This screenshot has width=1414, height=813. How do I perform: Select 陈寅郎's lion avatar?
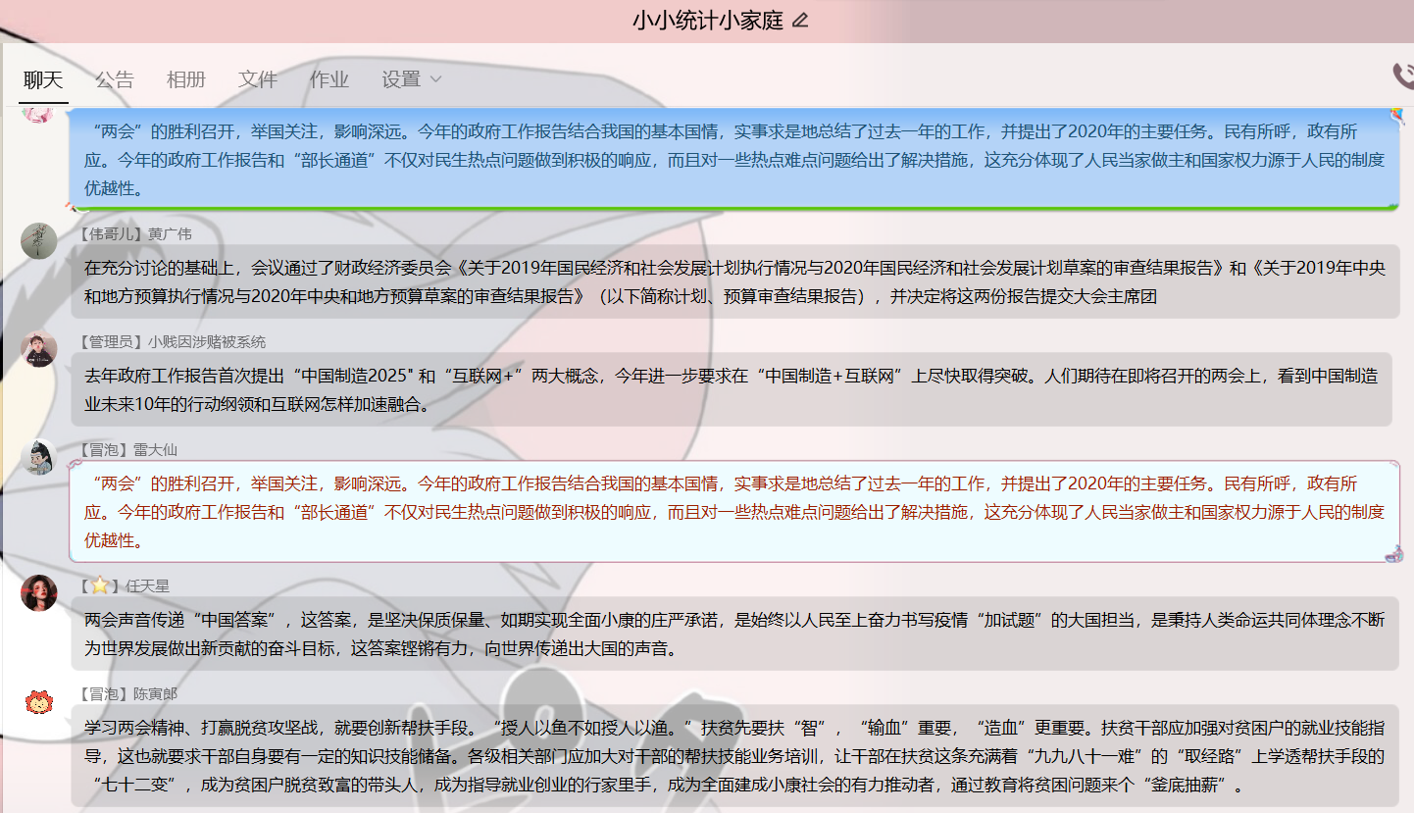pyautogui.click(x=39, y=701)
